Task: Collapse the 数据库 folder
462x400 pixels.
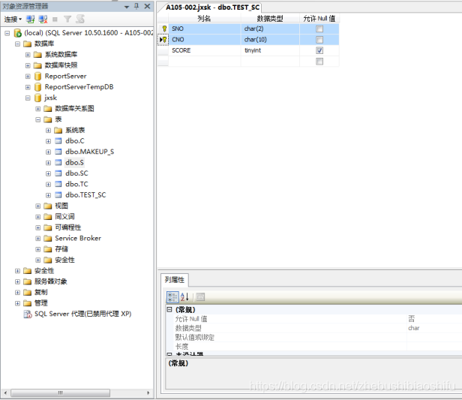Action: click(x=17, y=44)
